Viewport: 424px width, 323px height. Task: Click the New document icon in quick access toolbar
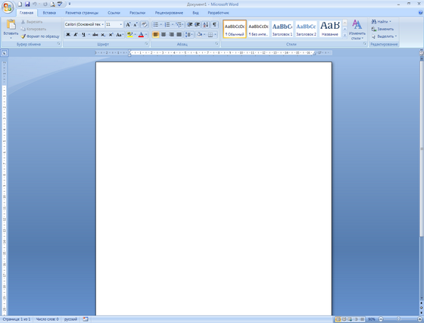coord(20,4)
